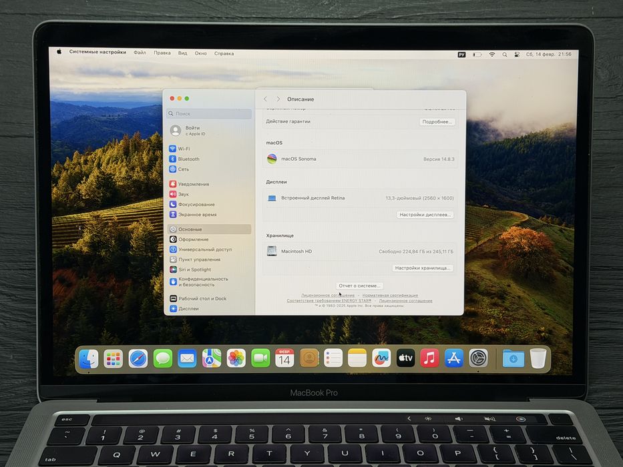Open App Store from the Dock
Screen dimensions: 623x467
coord(454,358)
